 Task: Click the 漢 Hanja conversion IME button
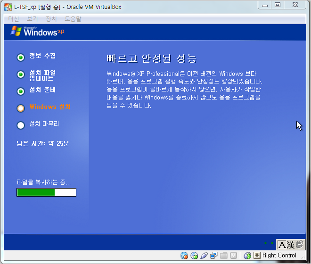(291, 245)
